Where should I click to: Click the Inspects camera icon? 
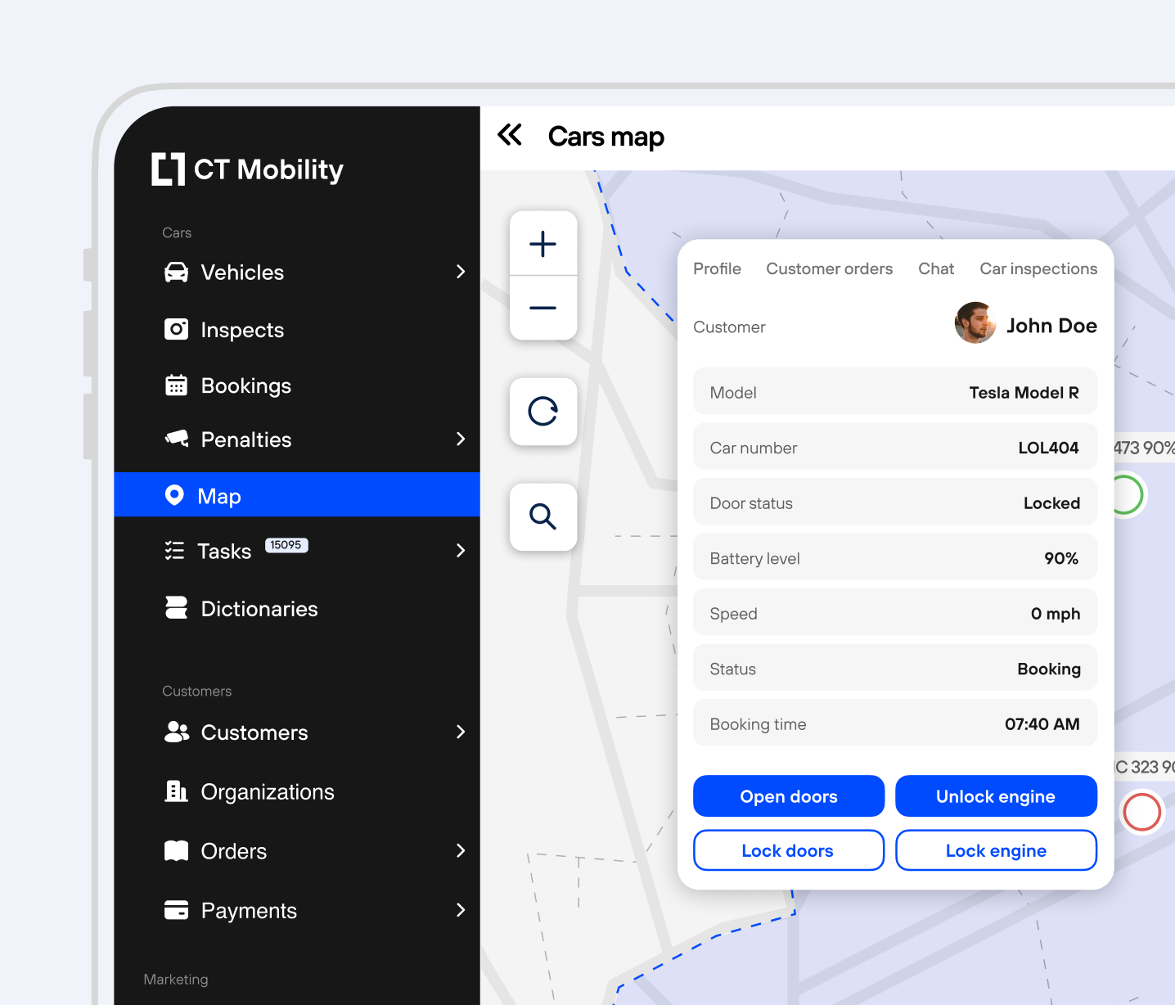click(176, 330)
